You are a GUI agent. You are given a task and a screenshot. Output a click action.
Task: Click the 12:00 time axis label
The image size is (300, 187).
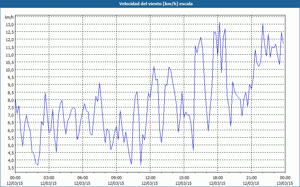click(x=150, y=178)
